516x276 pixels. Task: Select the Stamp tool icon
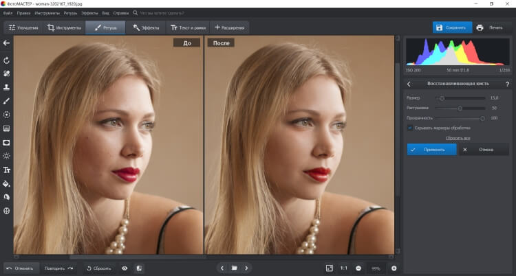pyautogui.click(x=6, y=87)
